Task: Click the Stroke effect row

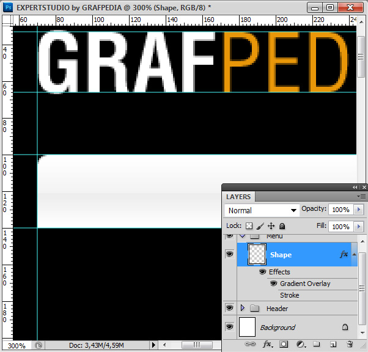Action: [289, 295]
